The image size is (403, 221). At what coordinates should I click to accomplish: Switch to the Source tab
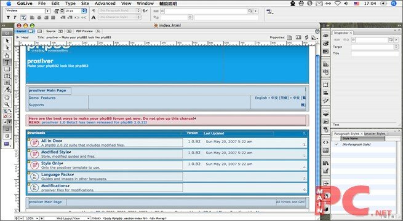pos(51,31)
